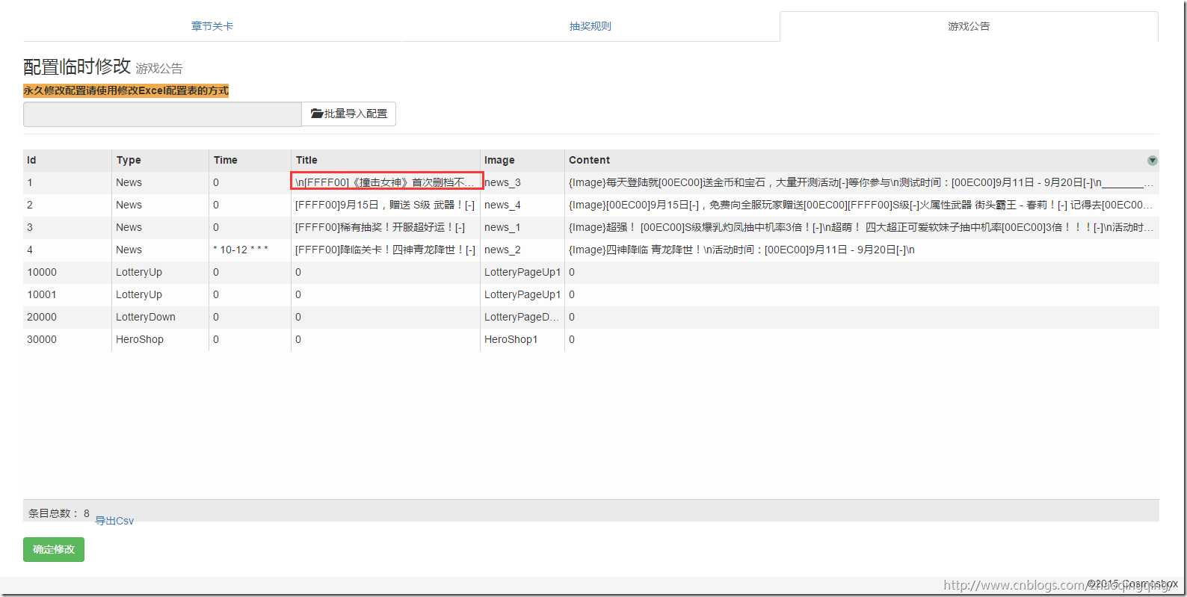Click the Title value 0 in the LotteryDown row

click(386, 317)
